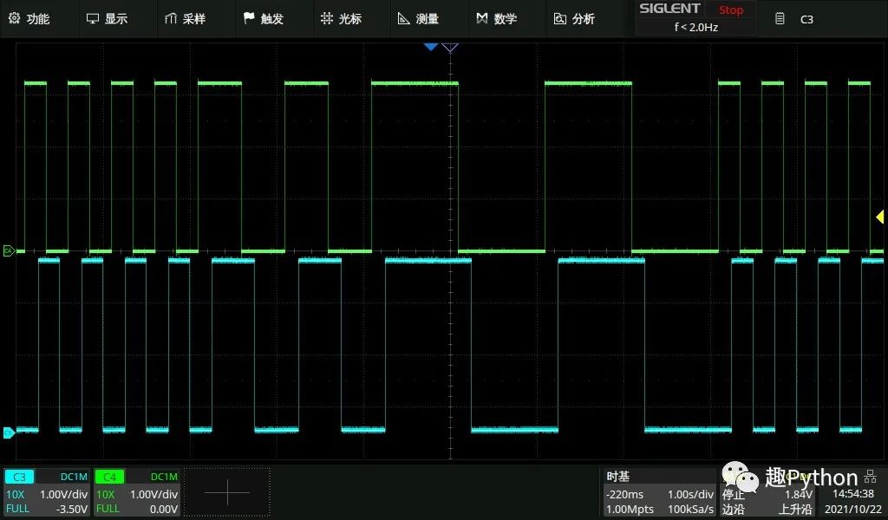Open the 分析 (Analysis) menu
888x520 pixels.
point(575,19)
